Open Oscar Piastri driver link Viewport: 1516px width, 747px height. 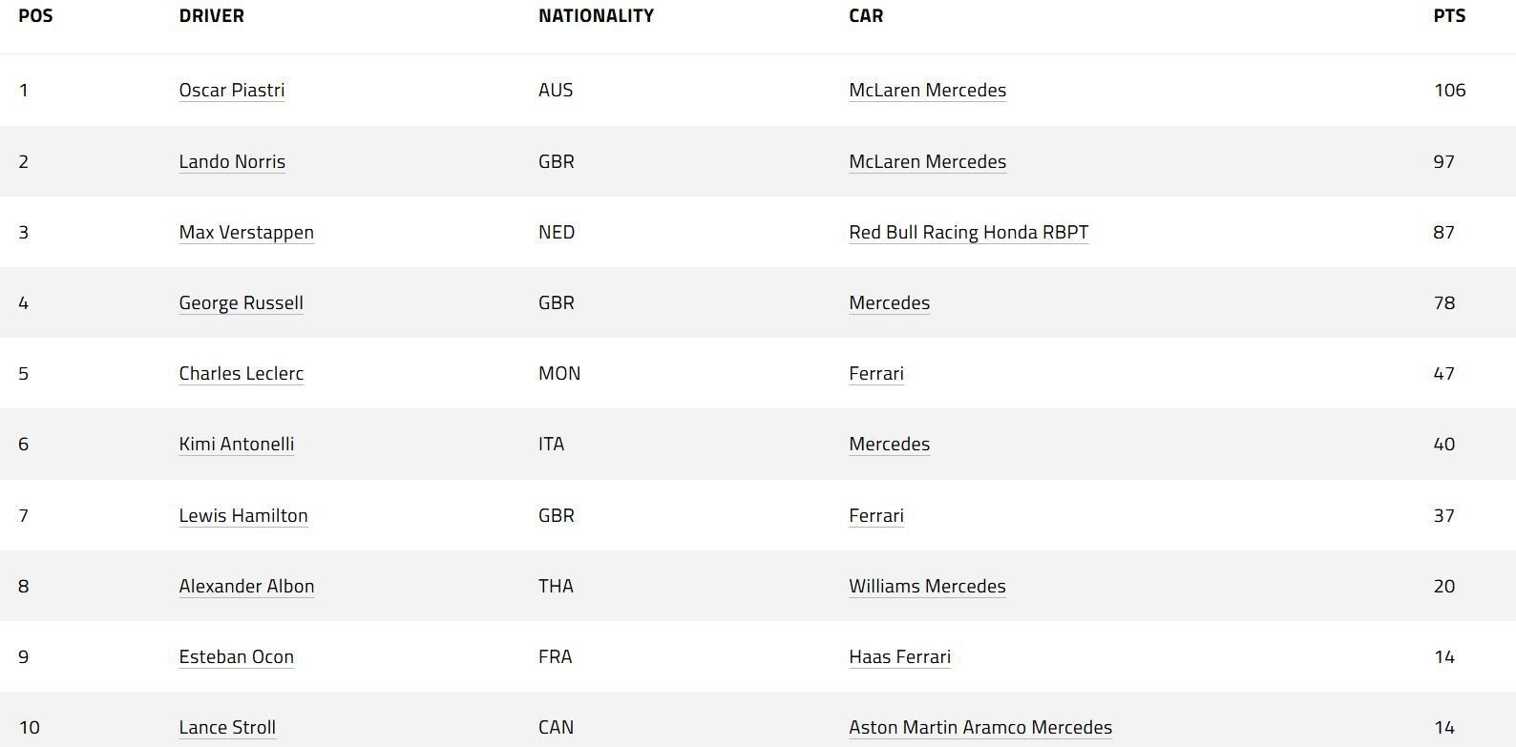tap(232, 90)
